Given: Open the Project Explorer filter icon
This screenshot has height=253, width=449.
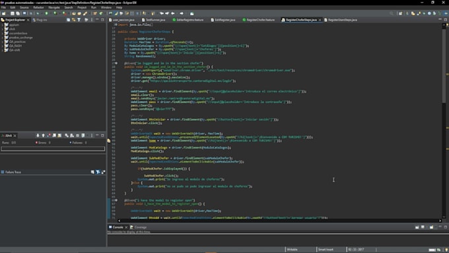Looking at the screenshot, I should (x=79, y=20).
